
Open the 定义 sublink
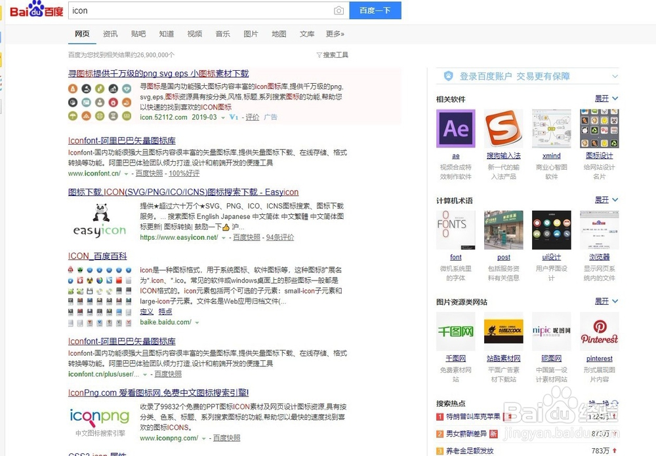click(x=146, y=312)
